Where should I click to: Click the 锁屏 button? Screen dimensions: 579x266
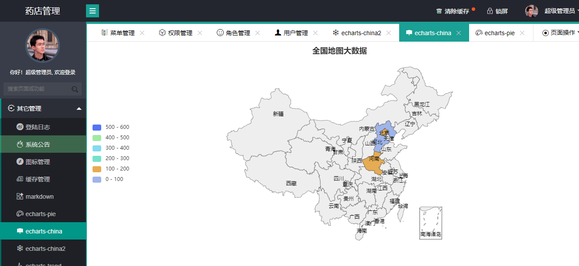[x=497, y=11]
